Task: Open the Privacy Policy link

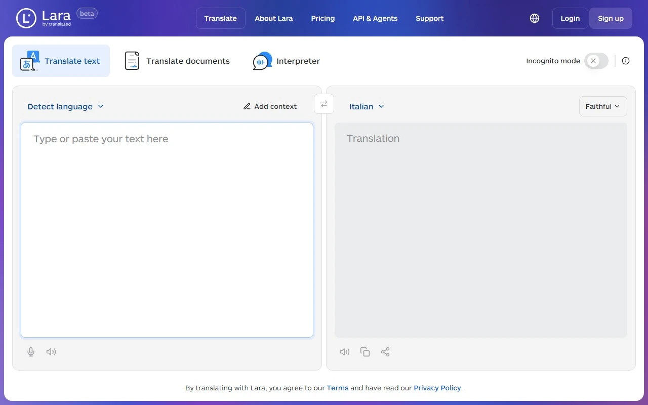Action: [x=437, y=388]
